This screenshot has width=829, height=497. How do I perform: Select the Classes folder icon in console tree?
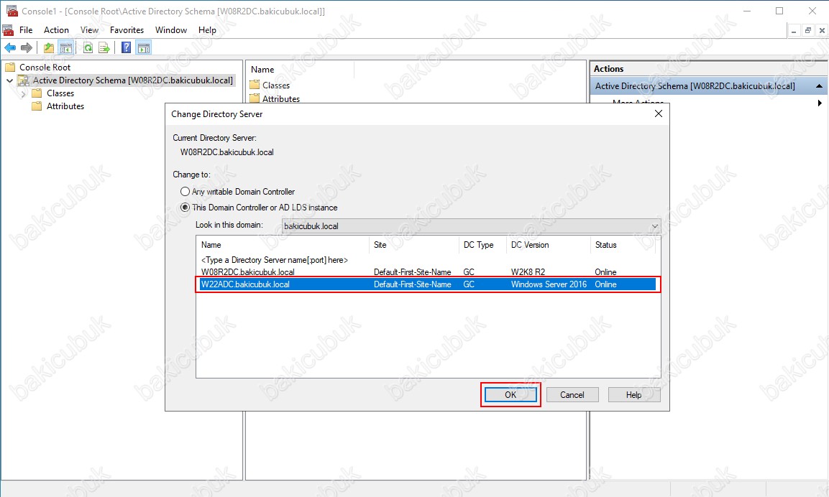click(37, 93)
